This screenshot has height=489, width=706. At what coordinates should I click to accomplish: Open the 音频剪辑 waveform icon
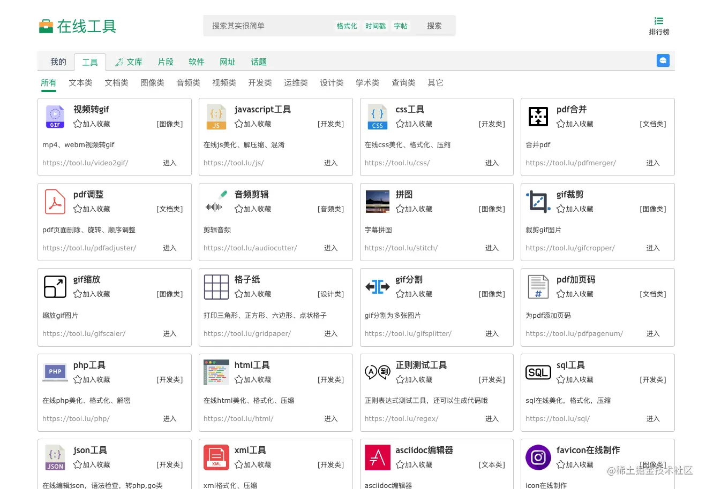[x=216, y=202]
